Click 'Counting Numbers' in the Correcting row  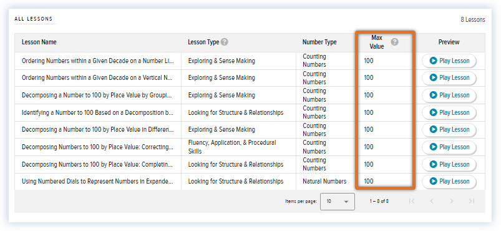click(314, 147)
